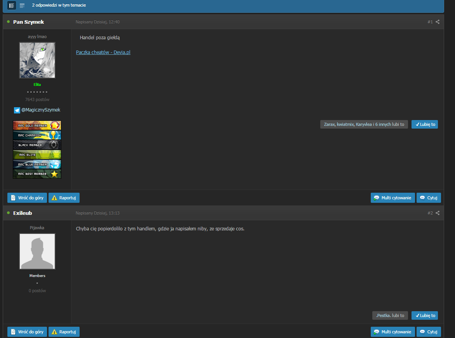This screenshot has height=338, width=455.
Task: Open Telegram icon beside @MagicznySzymek
Action: point(17,110)
